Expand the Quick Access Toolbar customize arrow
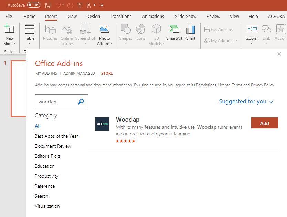The width and height of the screenshot is (287, 217). click(x=102, y=5)
